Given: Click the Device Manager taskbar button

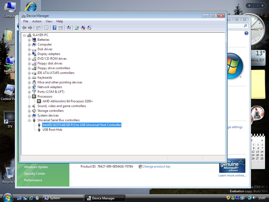Looking at the screenshot, I should (x=105, y=198).
